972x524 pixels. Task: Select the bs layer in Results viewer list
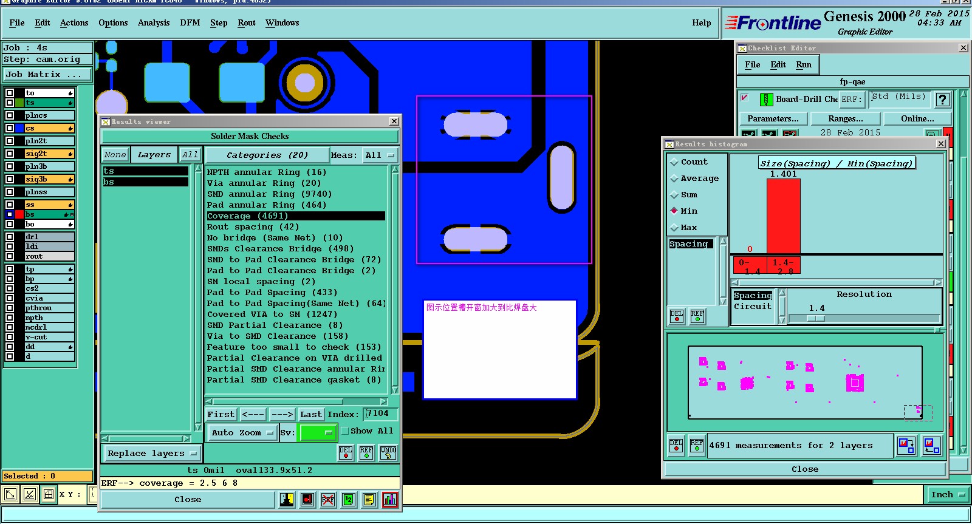click(145, 182)
